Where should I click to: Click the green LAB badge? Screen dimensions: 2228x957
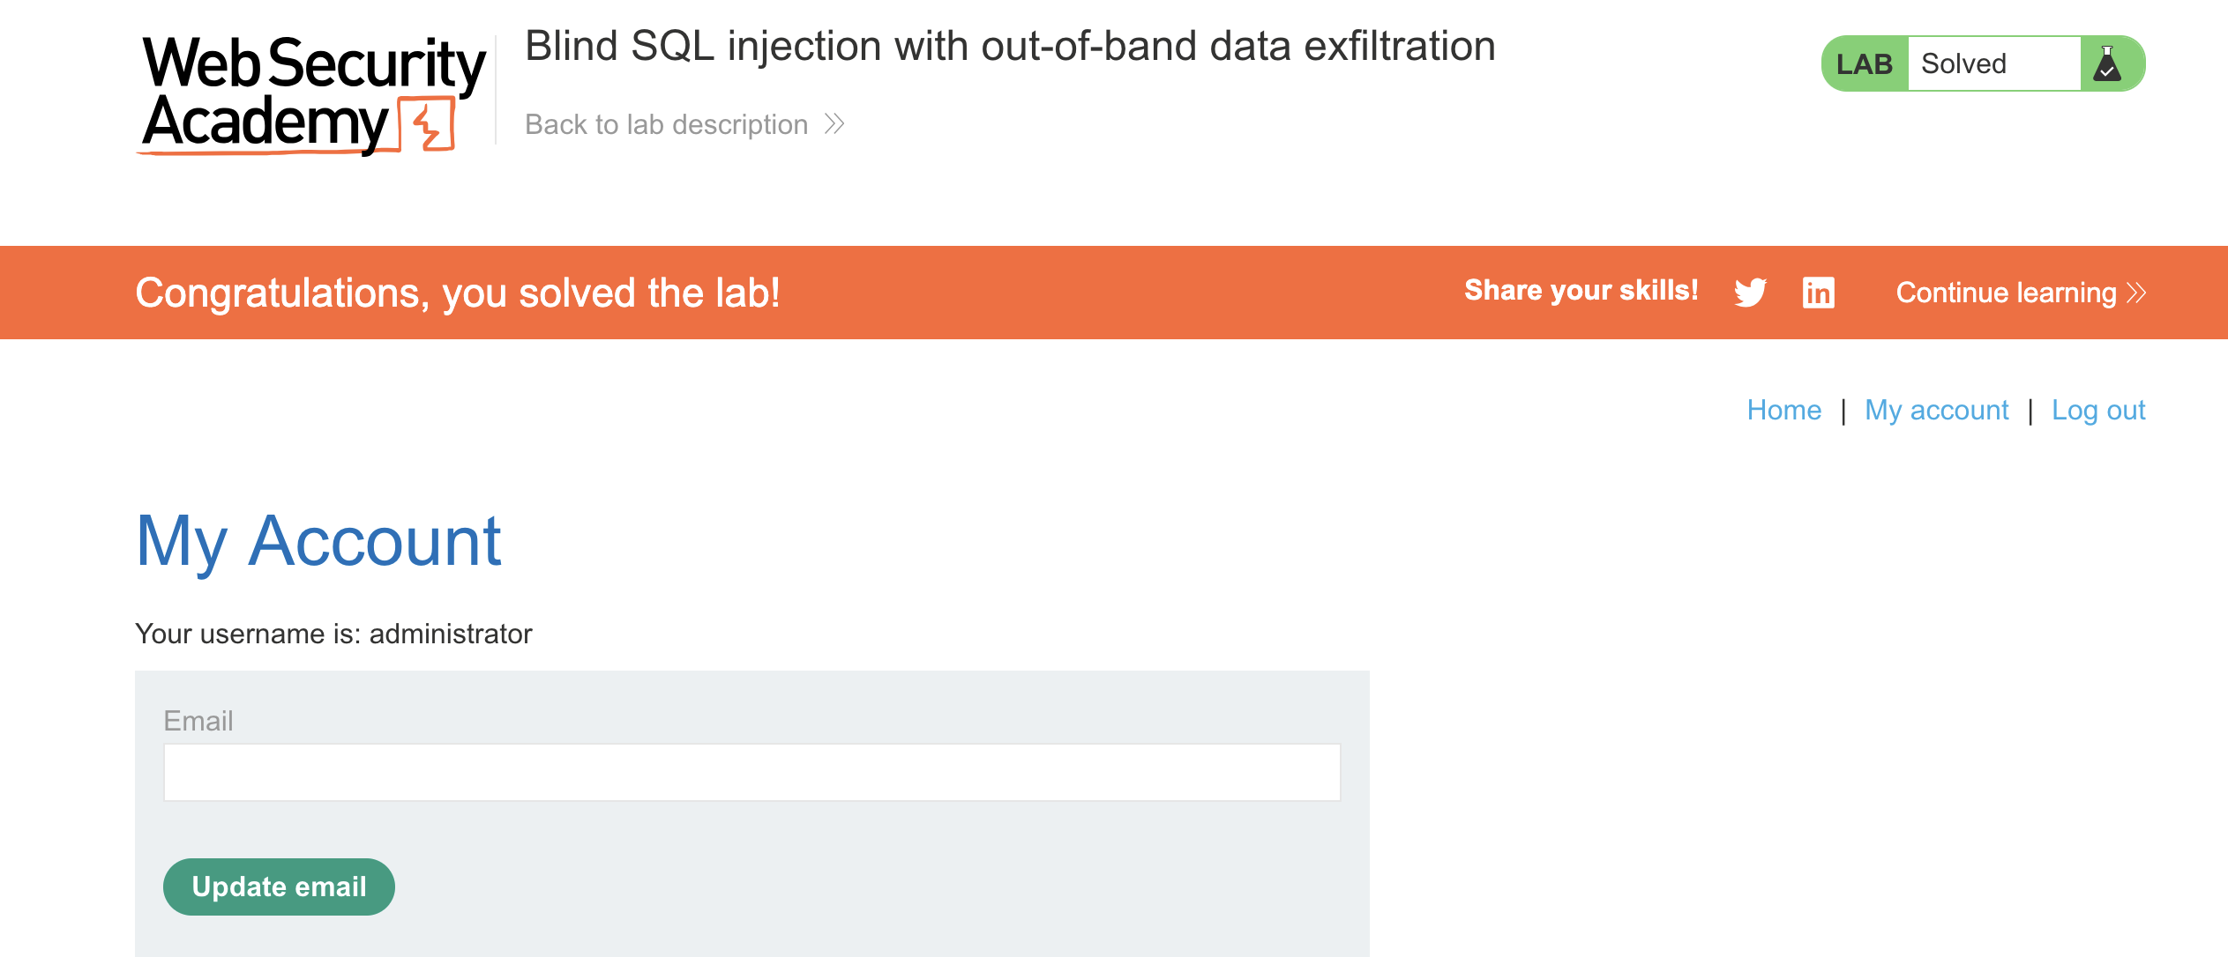(x=1864, y=63)
